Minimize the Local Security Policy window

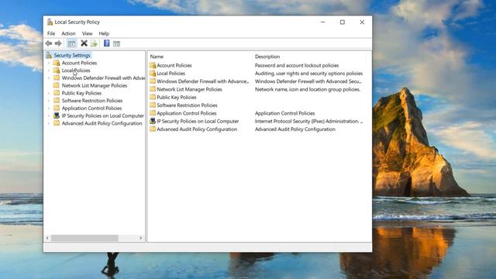(x=322, y=22)
